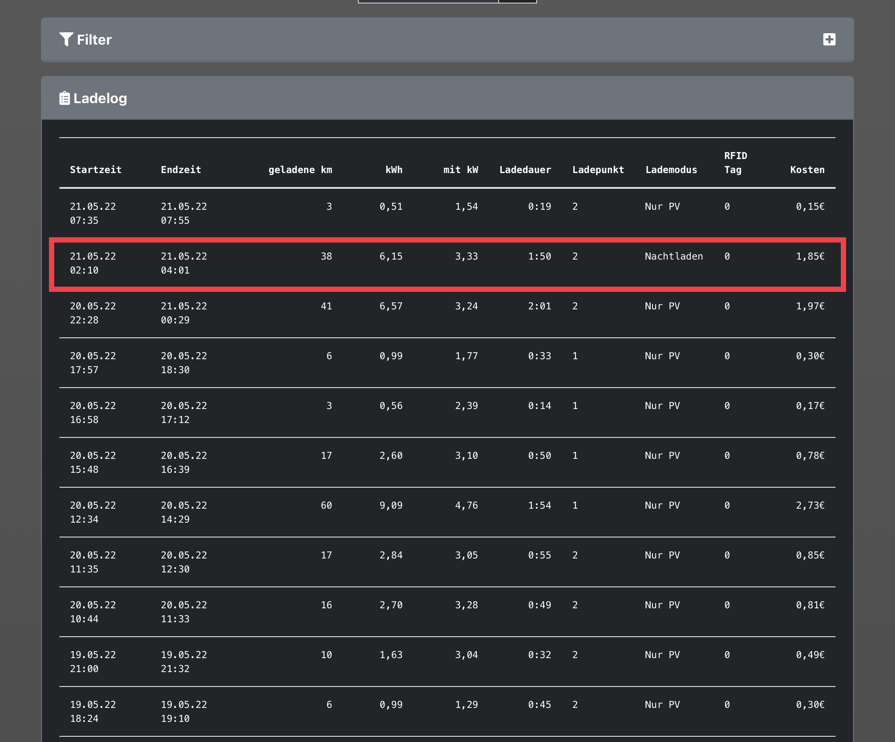Click the 9,09 kWh value cell
895x742 pixels.
391,506
